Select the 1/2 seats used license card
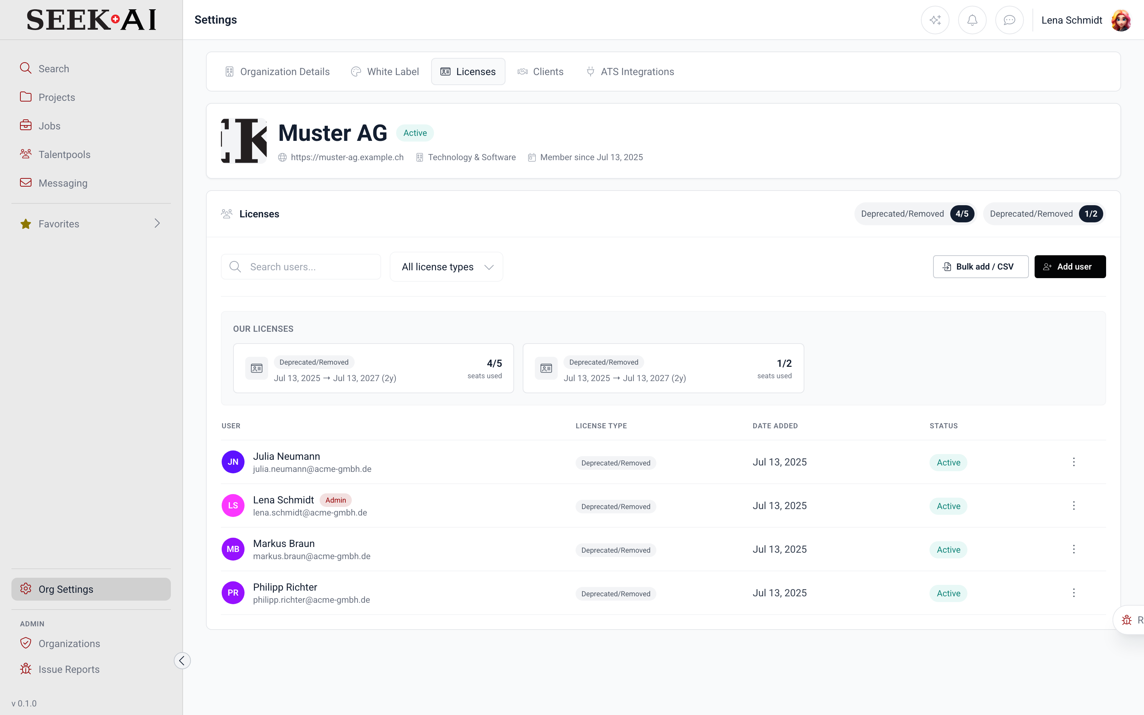The image size is (1144, 715). [x=663, y=368]
